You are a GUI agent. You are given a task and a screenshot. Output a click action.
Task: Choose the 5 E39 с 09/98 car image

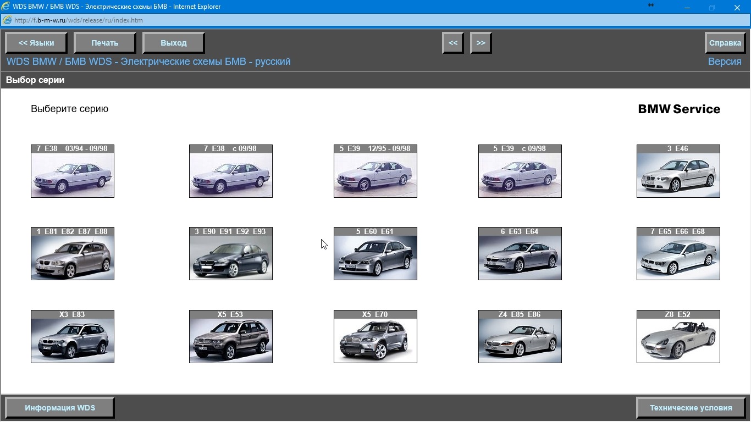[x=520, y=171]
